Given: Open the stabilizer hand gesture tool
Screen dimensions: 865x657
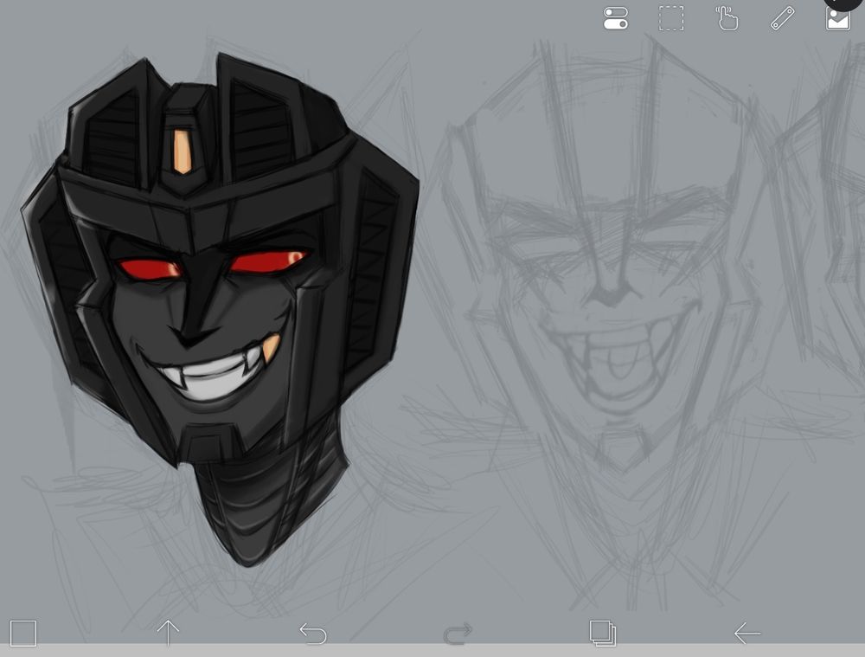Looking at the screenshot, I should pyautogui.click(x=727, y=18).
